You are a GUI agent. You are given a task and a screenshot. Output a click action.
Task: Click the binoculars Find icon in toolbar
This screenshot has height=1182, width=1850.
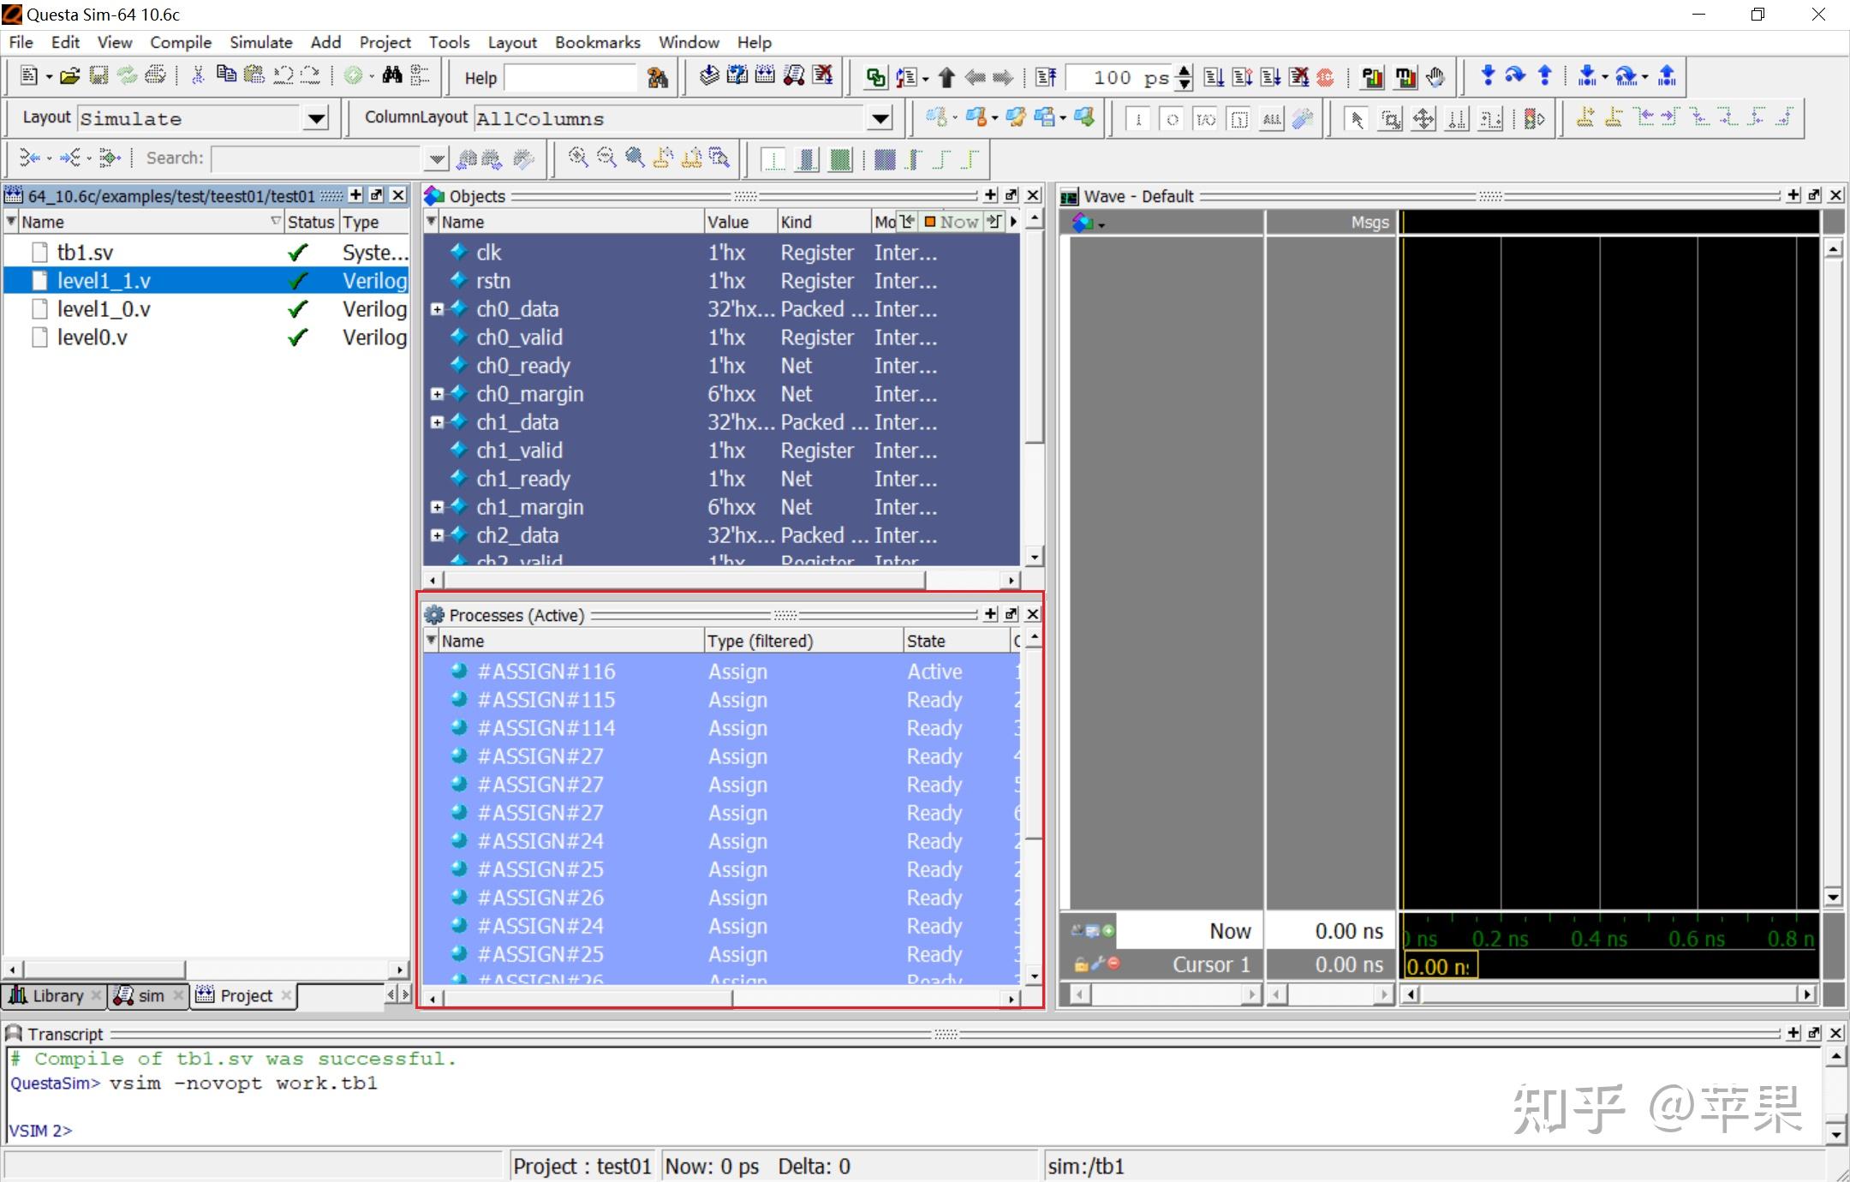pos(392,76)
